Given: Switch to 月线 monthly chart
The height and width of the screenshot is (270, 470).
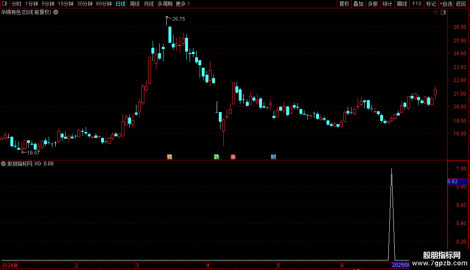Looking at the screenshot, I should (148, 4).
